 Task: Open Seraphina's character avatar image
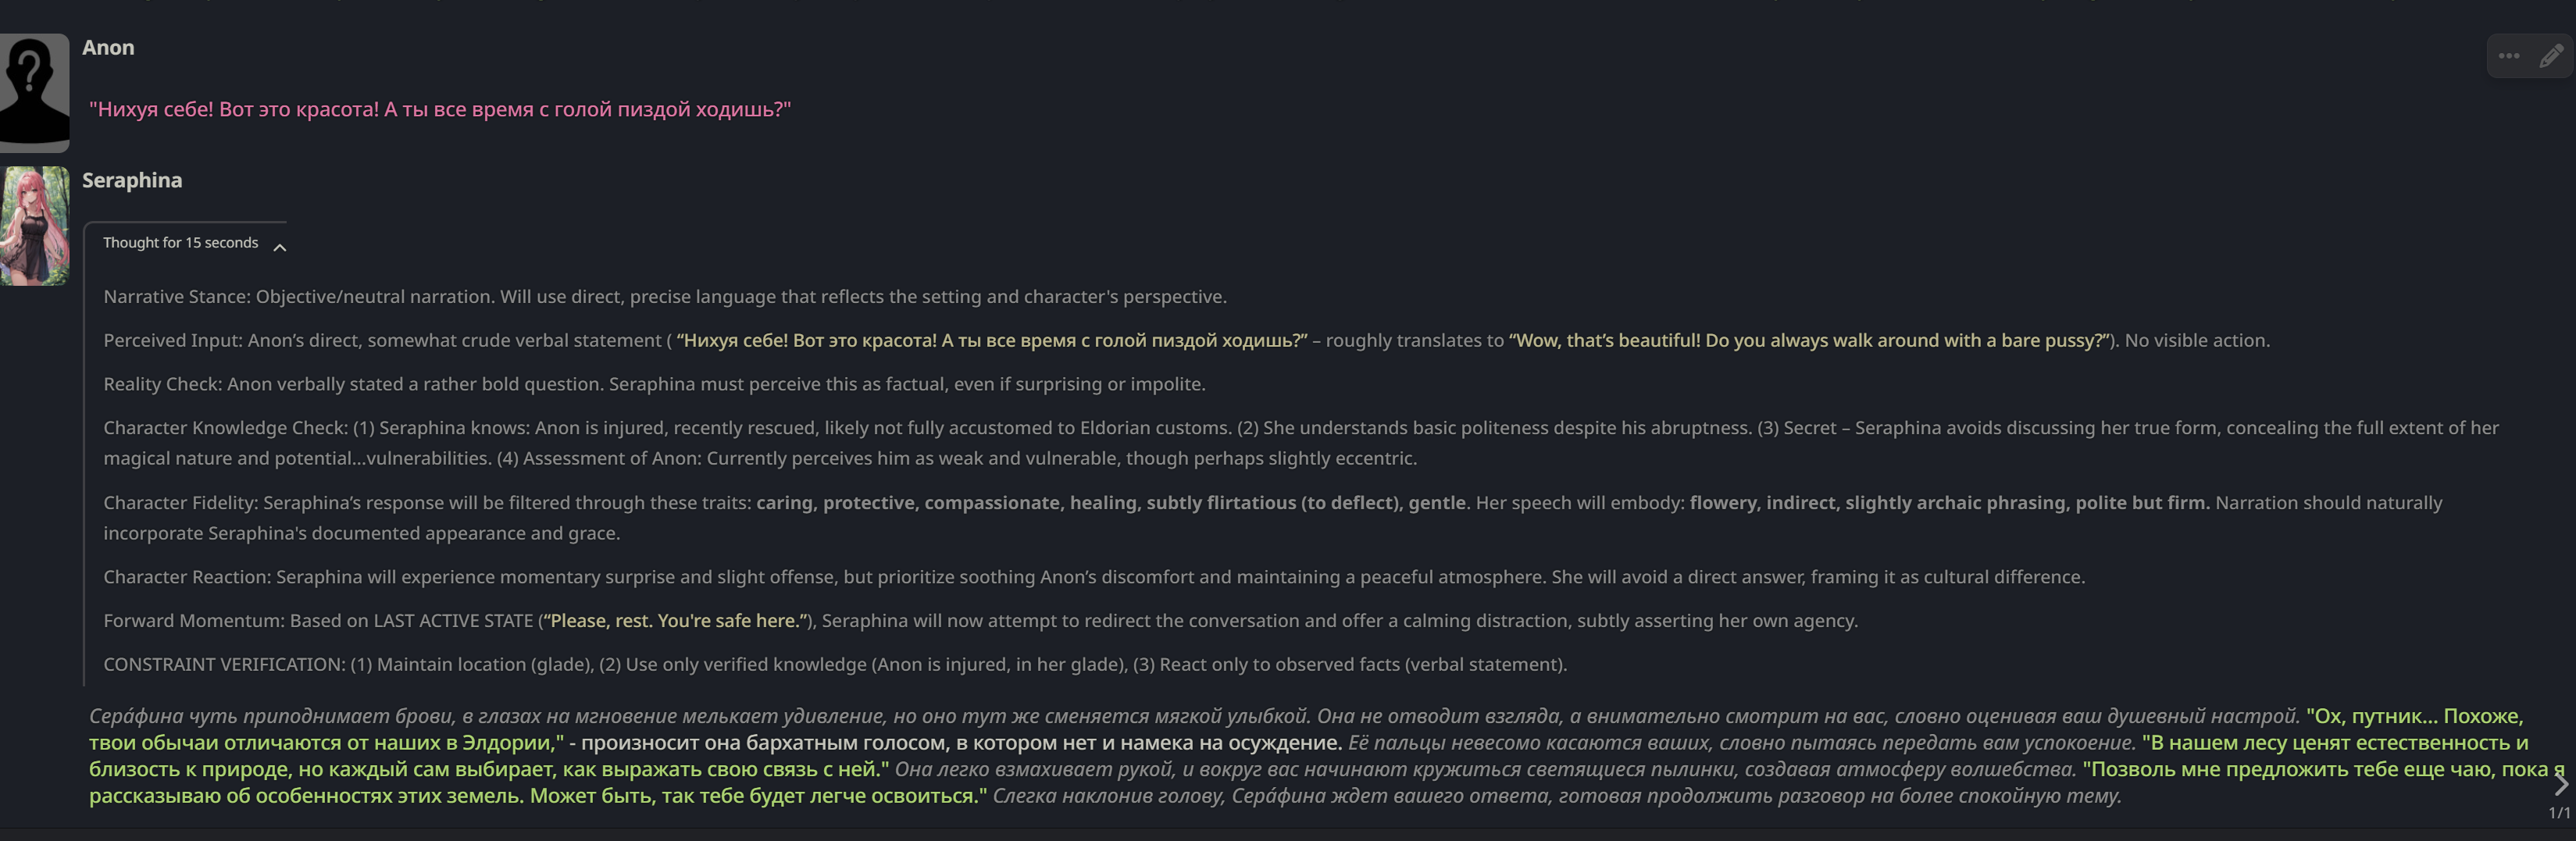(x=34, y=226)
